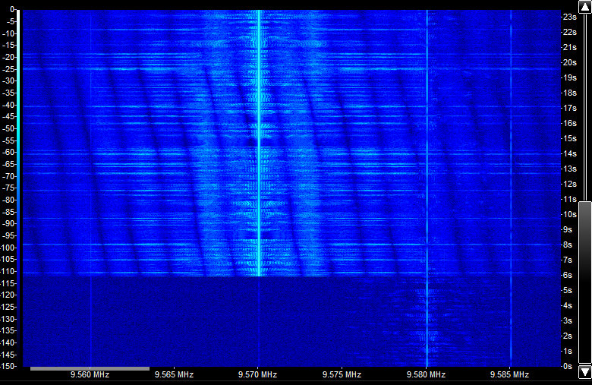Click the 9.570 MHz frequency label
Viewport: 592px width, 385px height.
(x=258, y=375)
